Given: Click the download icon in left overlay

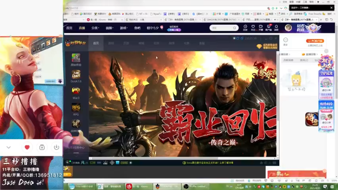Looking at the screenshot, I should coord(56,147).
